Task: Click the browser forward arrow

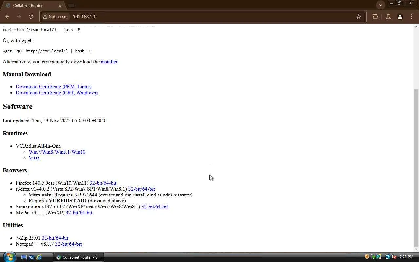Action: coord(19,17)
